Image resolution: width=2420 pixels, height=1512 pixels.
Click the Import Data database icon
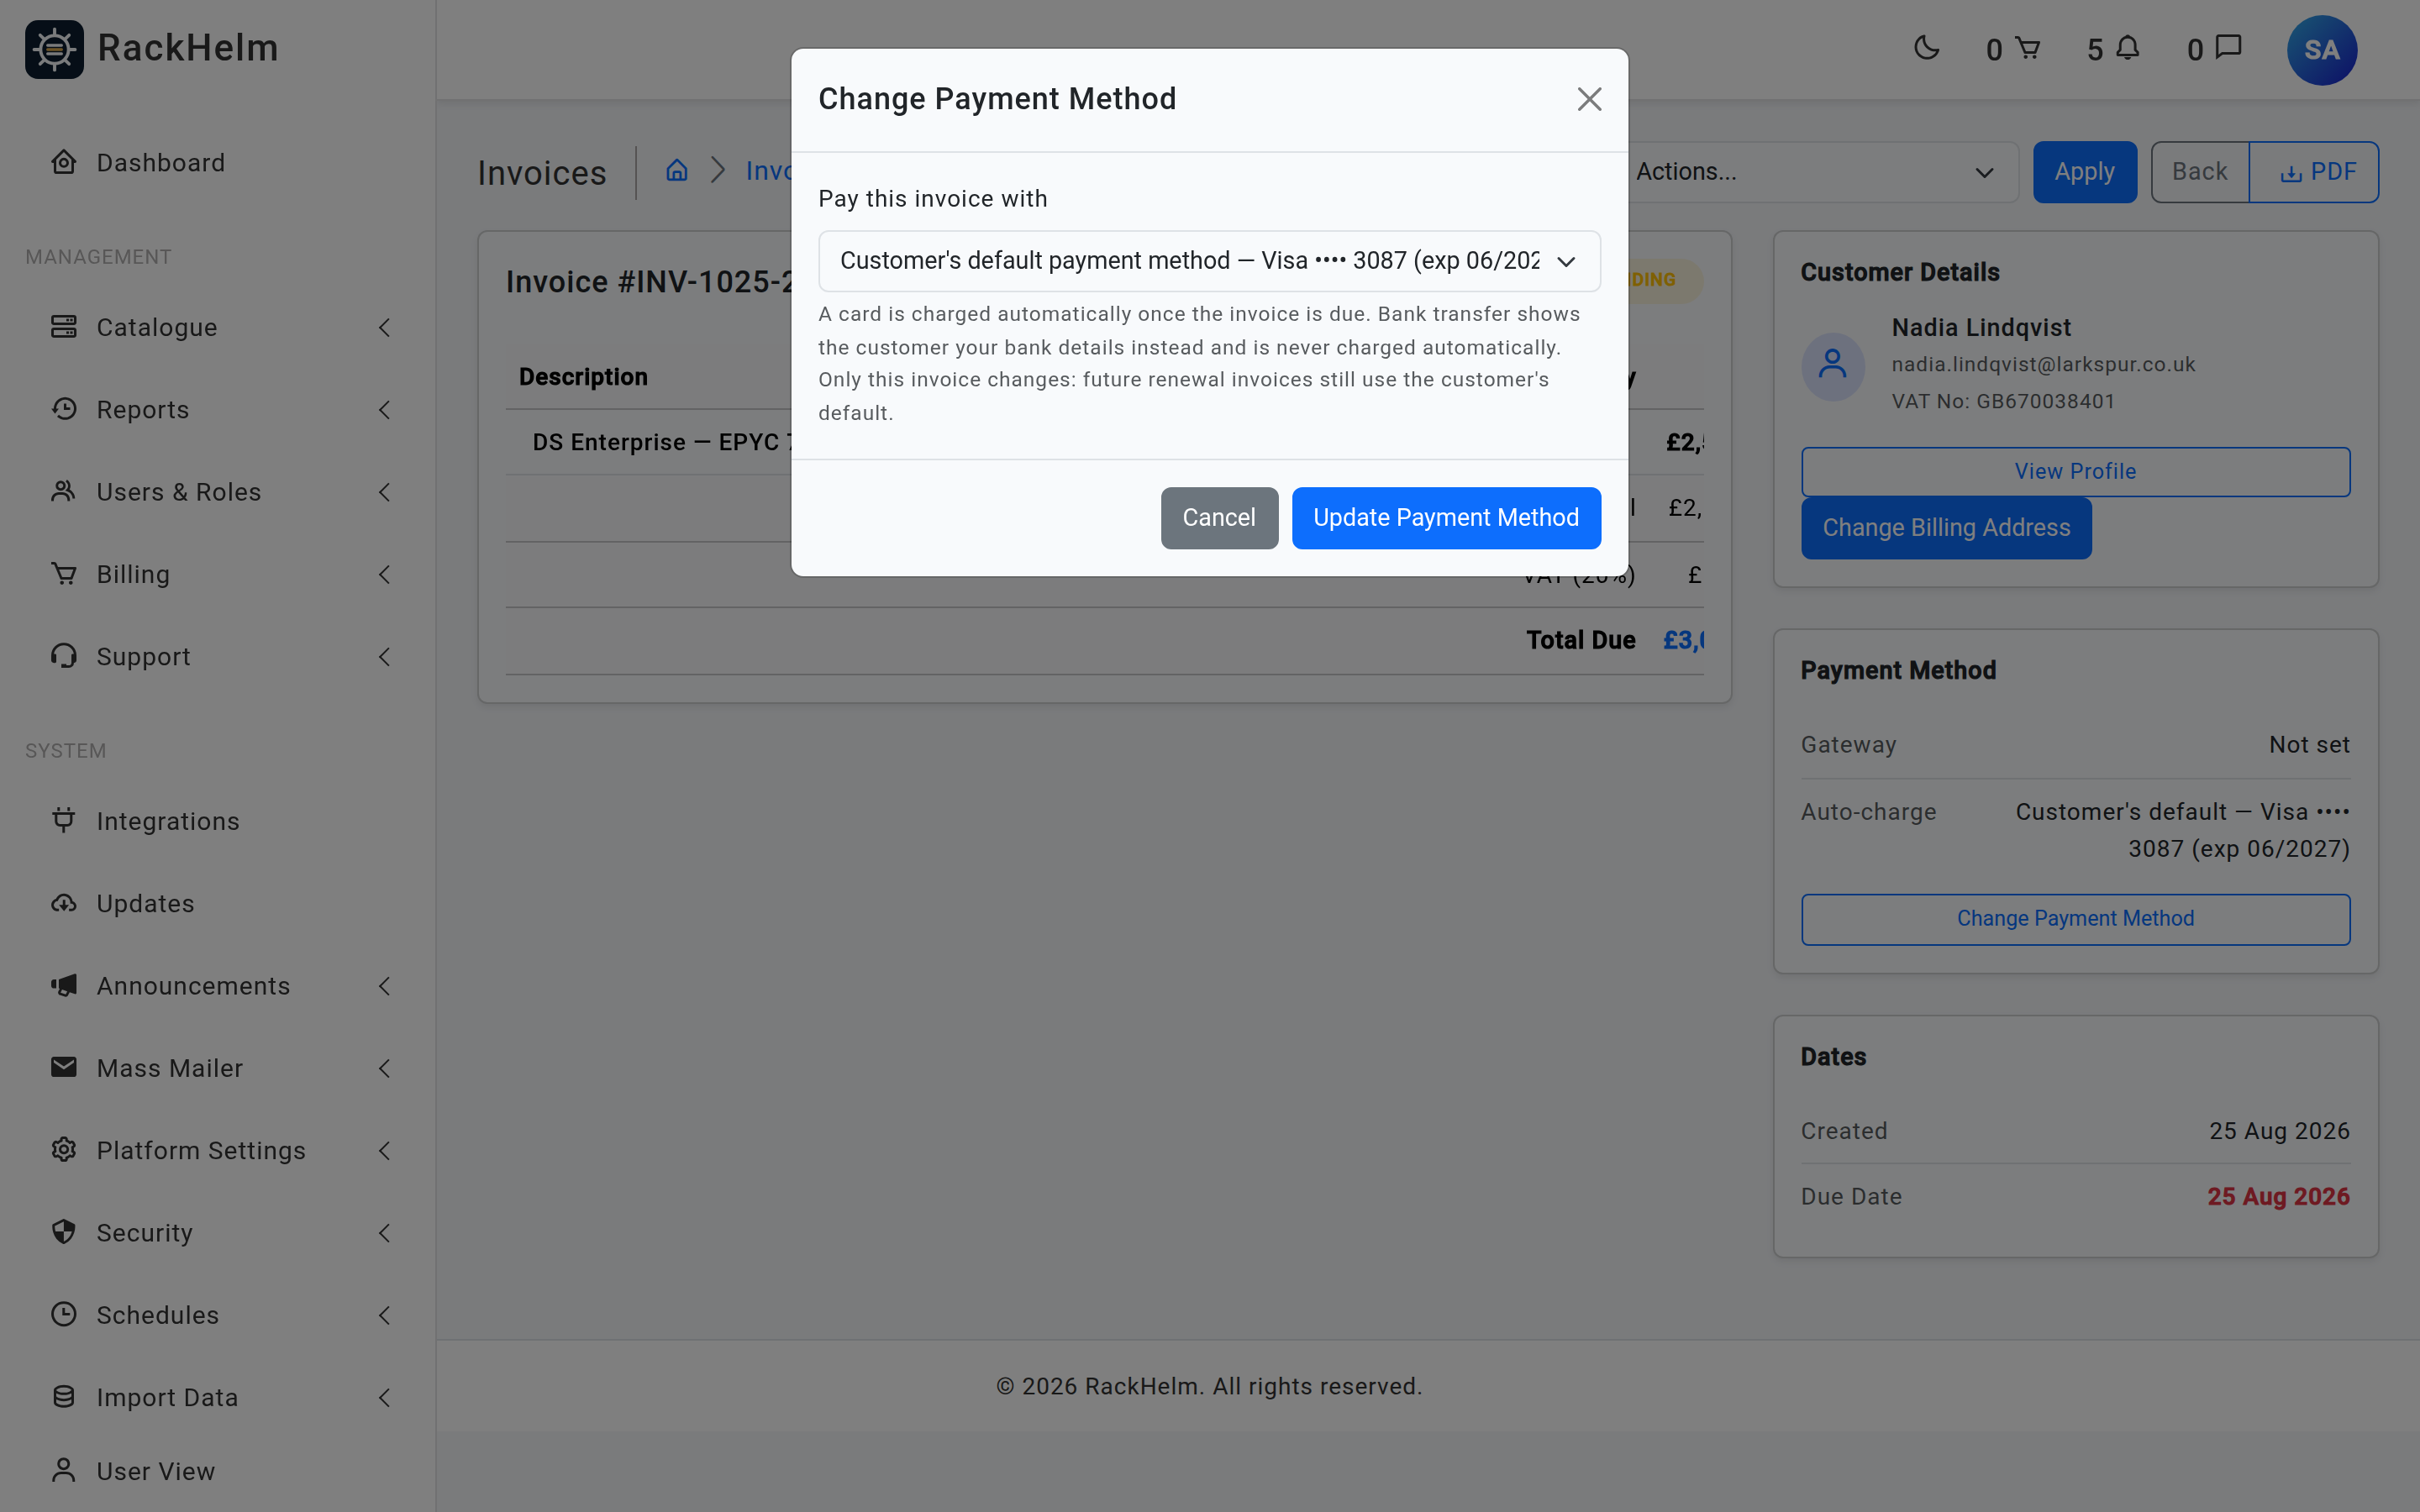point(64,1397)
